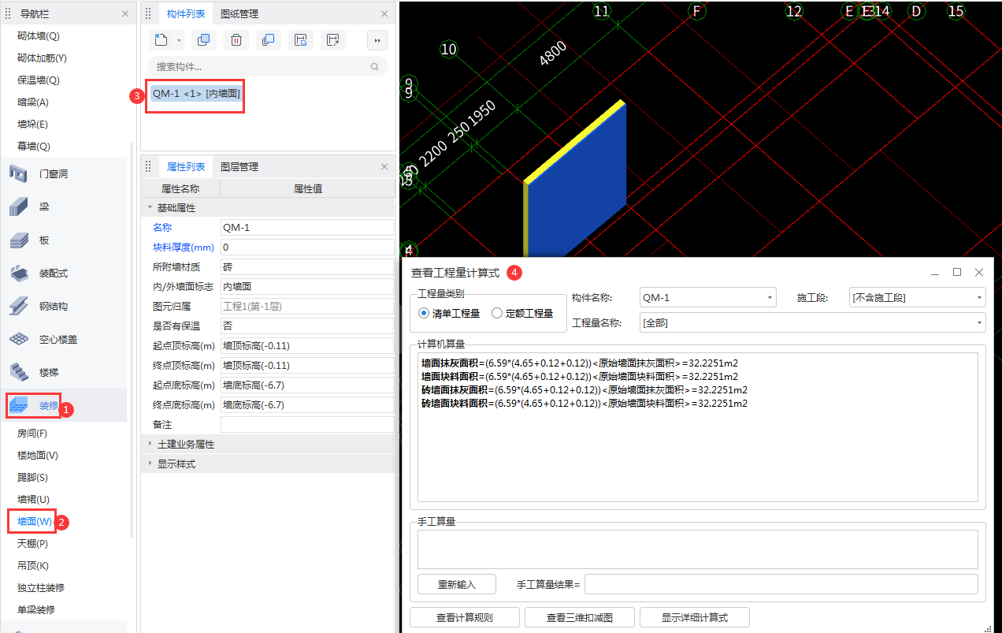Screen dimensions: 1002x633
Task: Click the drag handle of the 导航栏 panel
Action: [8, 14]
